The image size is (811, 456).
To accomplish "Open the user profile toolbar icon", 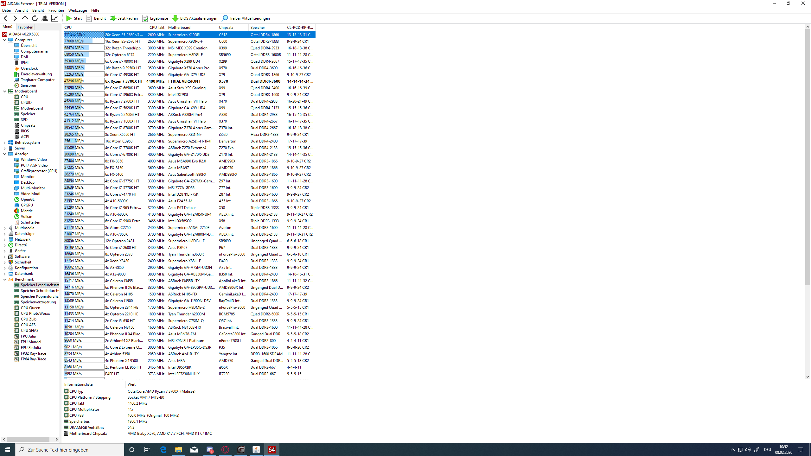I will coord(45,18).
